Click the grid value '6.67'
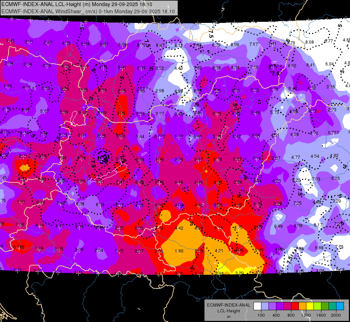This screenshot has height=322, width=350. (104, 44)
